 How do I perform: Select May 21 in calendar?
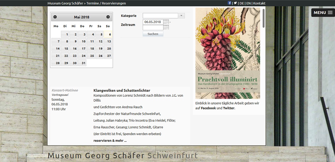(56, 56)
